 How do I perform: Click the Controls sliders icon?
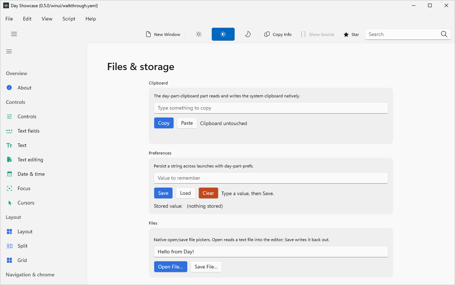9,116
